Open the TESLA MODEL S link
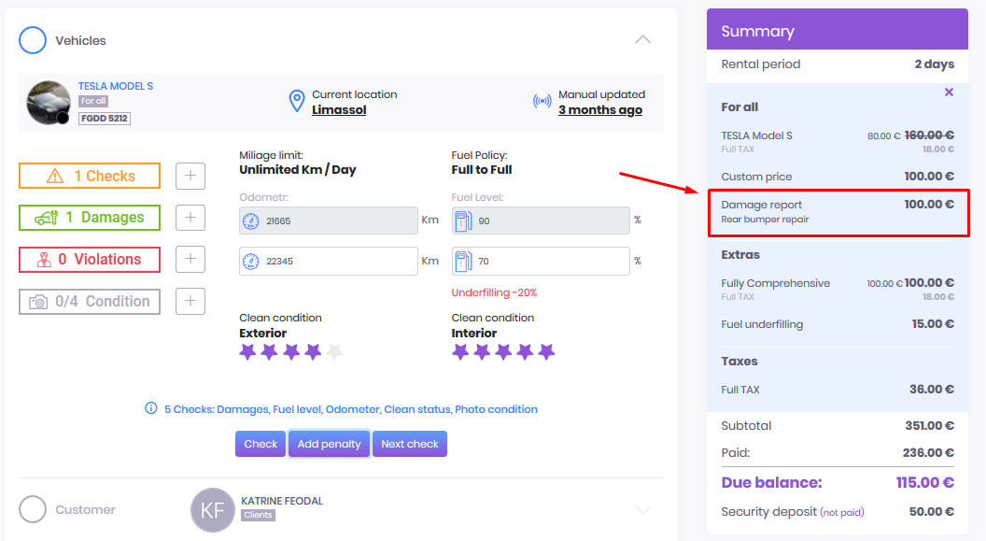 coord(116,86)
